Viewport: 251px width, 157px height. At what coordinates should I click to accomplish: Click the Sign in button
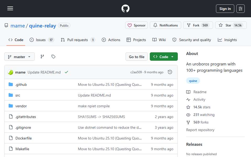pyautogui.click(x=225, y=9)
